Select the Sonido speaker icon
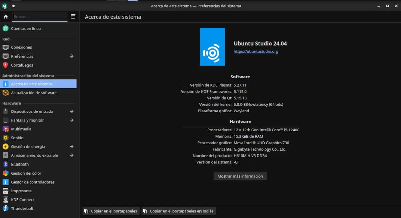 point(5,138)
